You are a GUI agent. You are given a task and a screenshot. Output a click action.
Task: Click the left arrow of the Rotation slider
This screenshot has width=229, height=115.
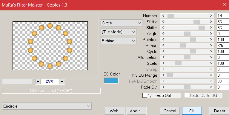[x=163, y=40]
